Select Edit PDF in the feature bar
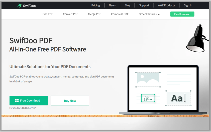Viewport: 211px width, 132px height. pos(48,14)
